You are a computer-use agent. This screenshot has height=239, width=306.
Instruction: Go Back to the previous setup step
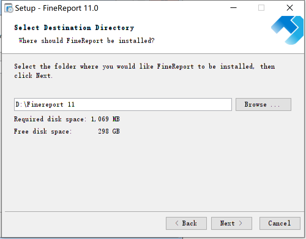point(186,223)
